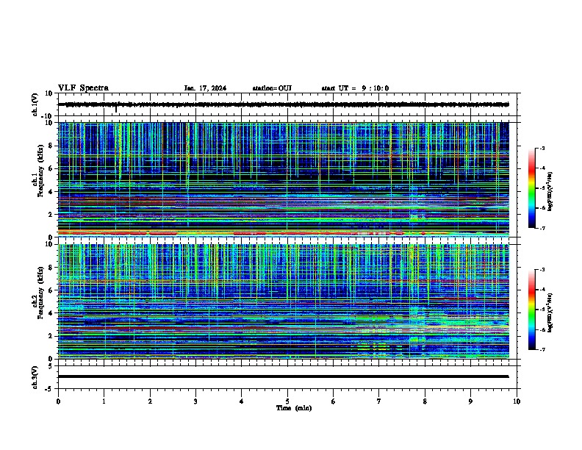Click the "4" kHz tick of ch.1 spectrogram

point(51,192)
